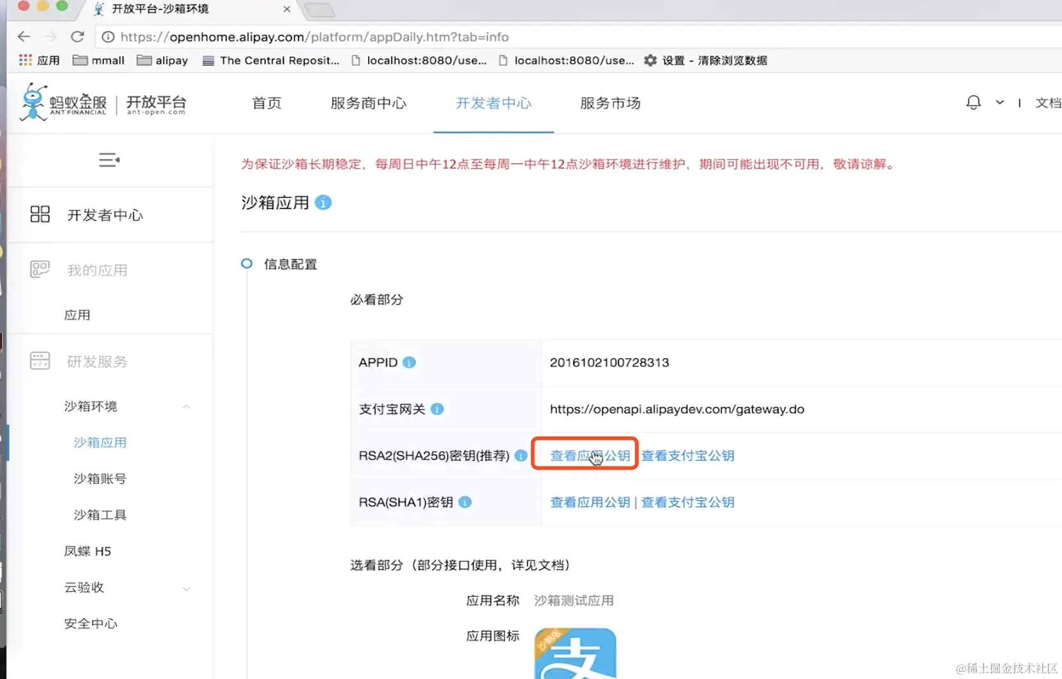Select 开发者中心 tab
Viewport: 1062px width, 679px height.
493,103
